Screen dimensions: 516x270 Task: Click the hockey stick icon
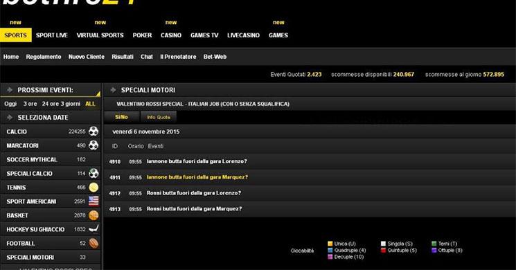click(x=94, y=228)
